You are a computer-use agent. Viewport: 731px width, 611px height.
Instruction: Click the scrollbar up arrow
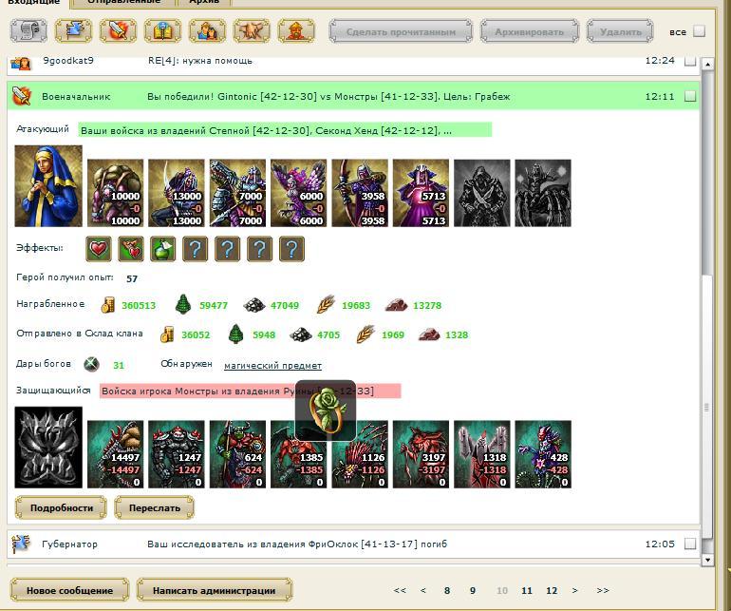(x=707, y=64)
